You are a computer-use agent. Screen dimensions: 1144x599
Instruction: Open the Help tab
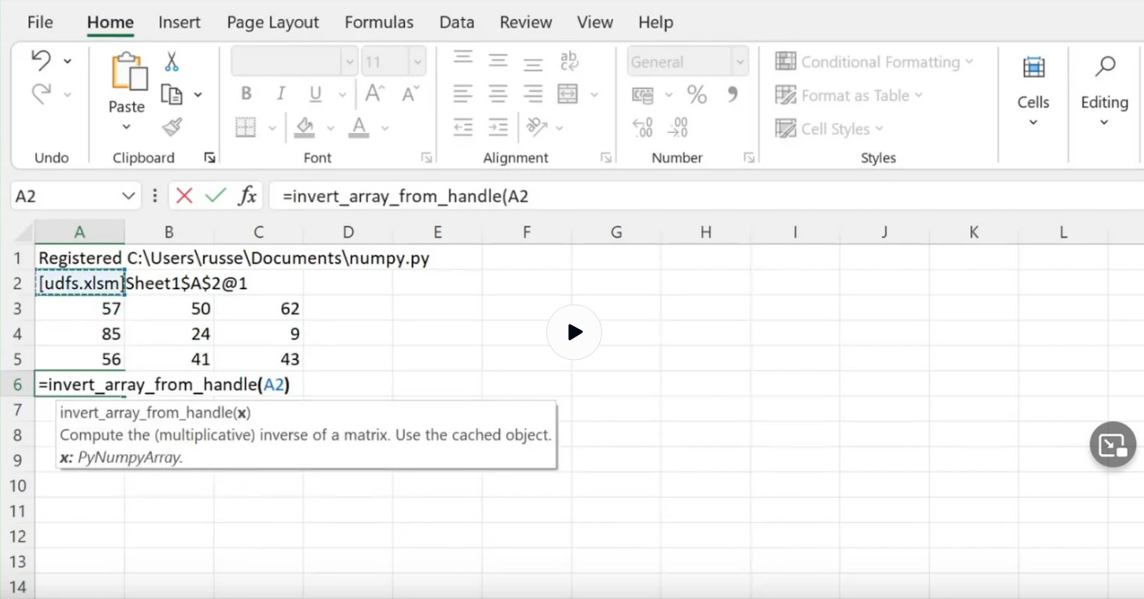tap(655, 22)
